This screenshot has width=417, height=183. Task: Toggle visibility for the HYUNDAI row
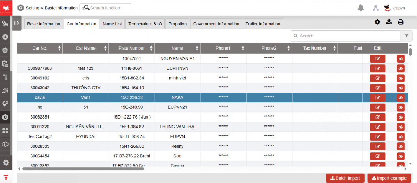pyautogui.click(x=401, y=137)
